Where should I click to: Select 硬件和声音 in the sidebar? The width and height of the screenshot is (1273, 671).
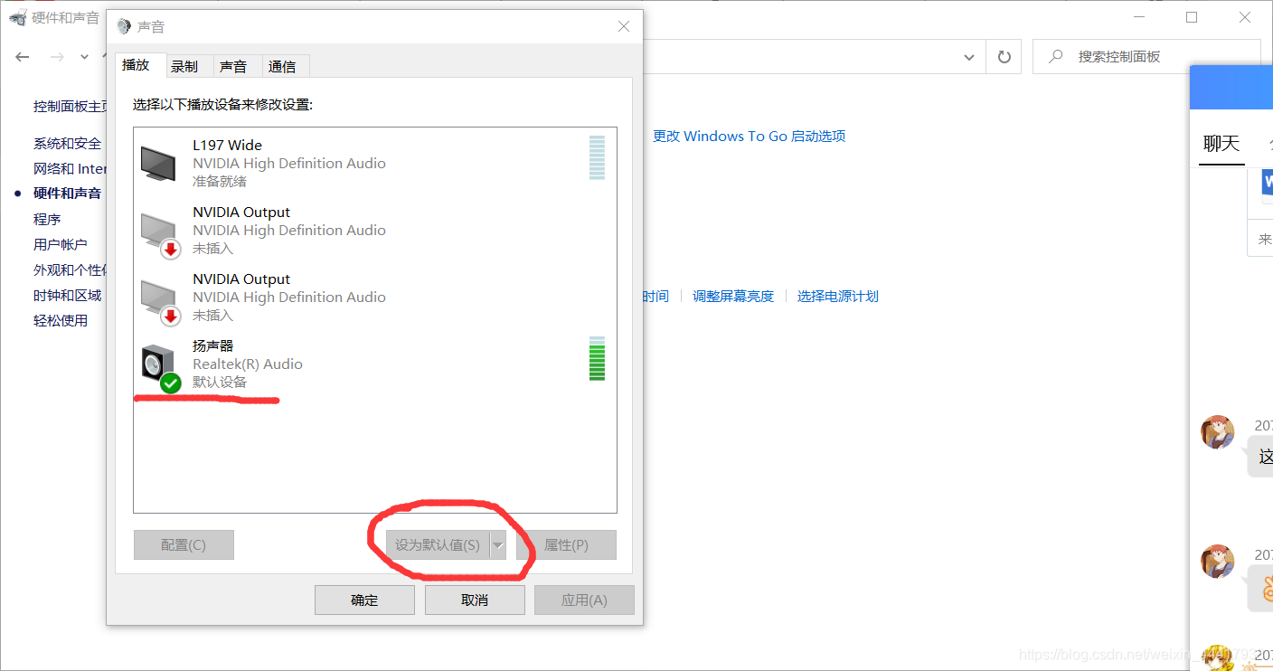68,194
